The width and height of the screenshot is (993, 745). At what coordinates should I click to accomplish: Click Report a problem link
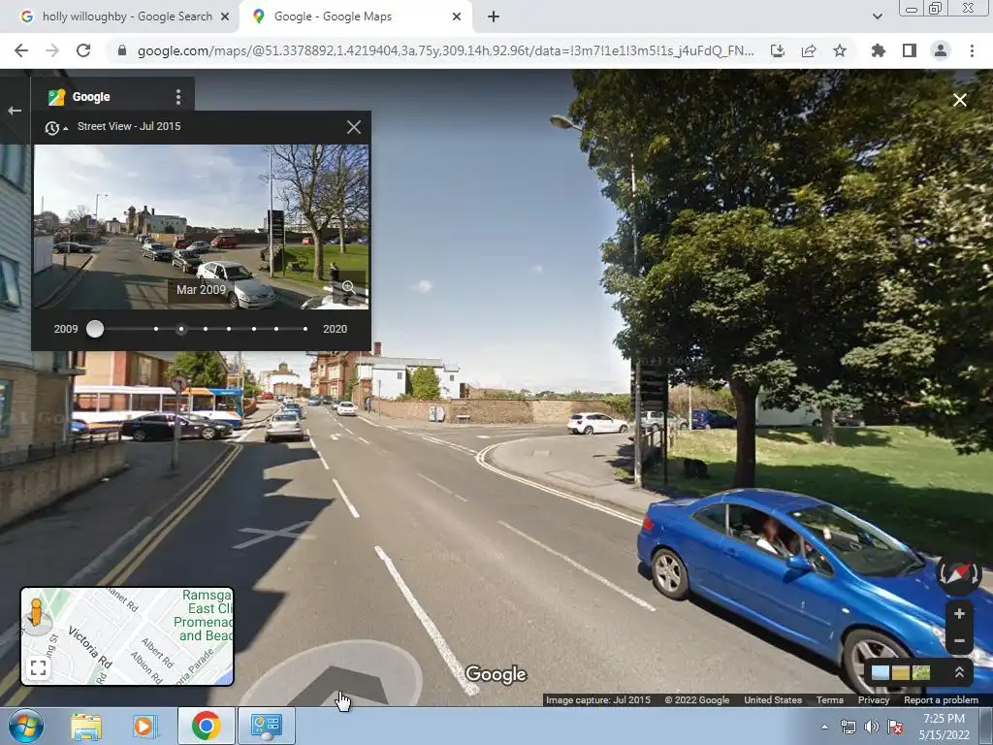click(941, 700)
